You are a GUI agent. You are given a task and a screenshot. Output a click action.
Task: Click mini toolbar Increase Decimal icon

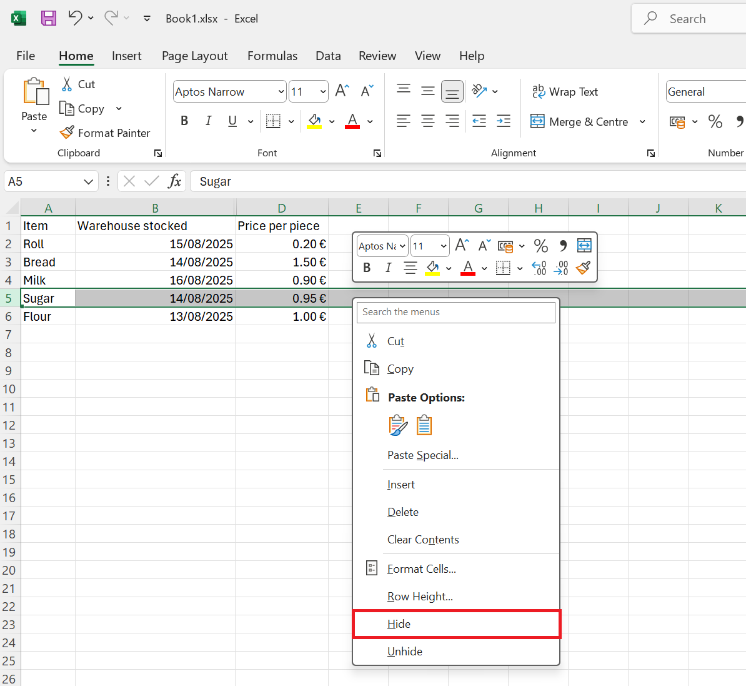539,268
